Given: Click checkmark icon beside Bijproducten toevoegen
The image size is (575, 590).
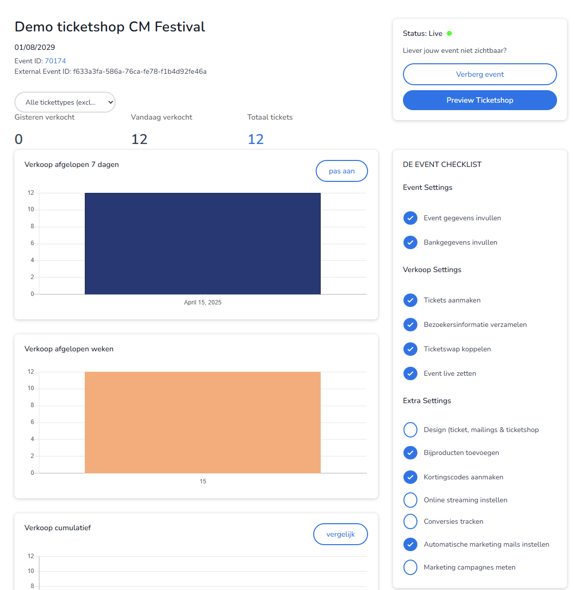Looking at the screenshot, I should pyautogui.click(x=410, y=453).
